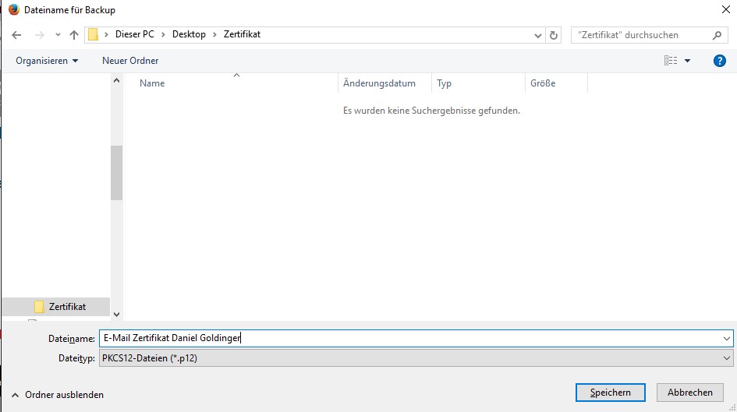The width and height of the screenshot is (737, 412).
Task: Save with the Speichern button
Action: [610, 393]
